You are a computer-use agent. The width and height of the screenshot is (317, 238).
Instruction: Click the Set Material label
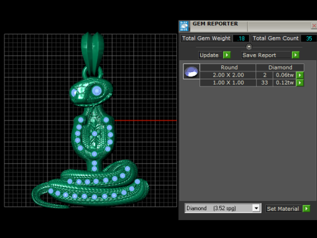(283, 208)
